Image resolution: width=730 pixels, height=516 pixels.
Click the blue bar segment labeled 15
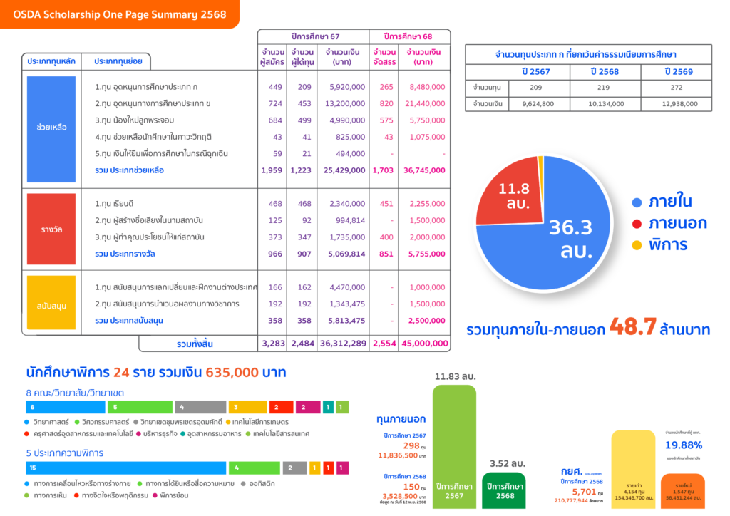click(x=125, y=468)
